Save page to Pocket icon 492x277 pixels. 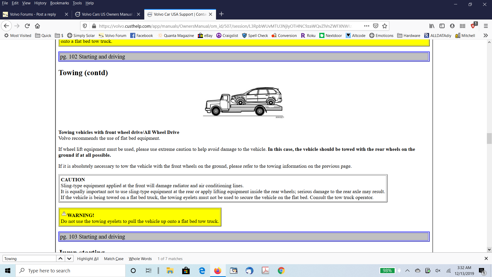pos(376,26)
